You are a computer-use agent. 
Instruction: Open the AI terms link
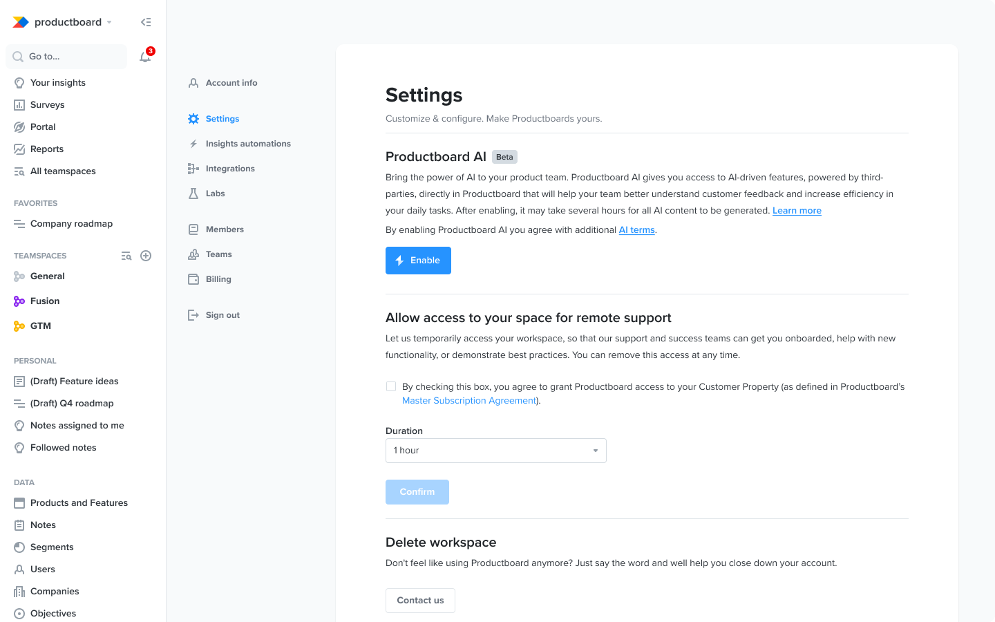(636, 230)
